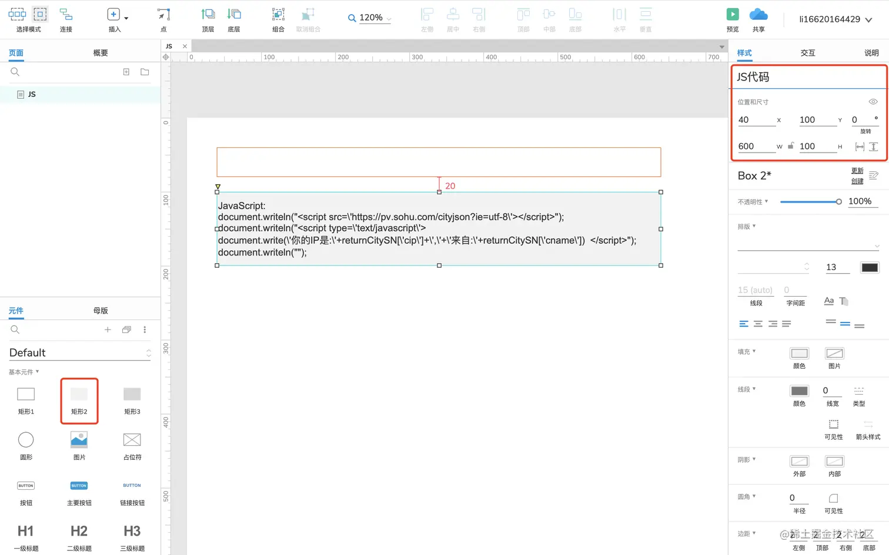Open the line 颜色 swatch
The image size is (889, 555).
[x=799, y=391]
